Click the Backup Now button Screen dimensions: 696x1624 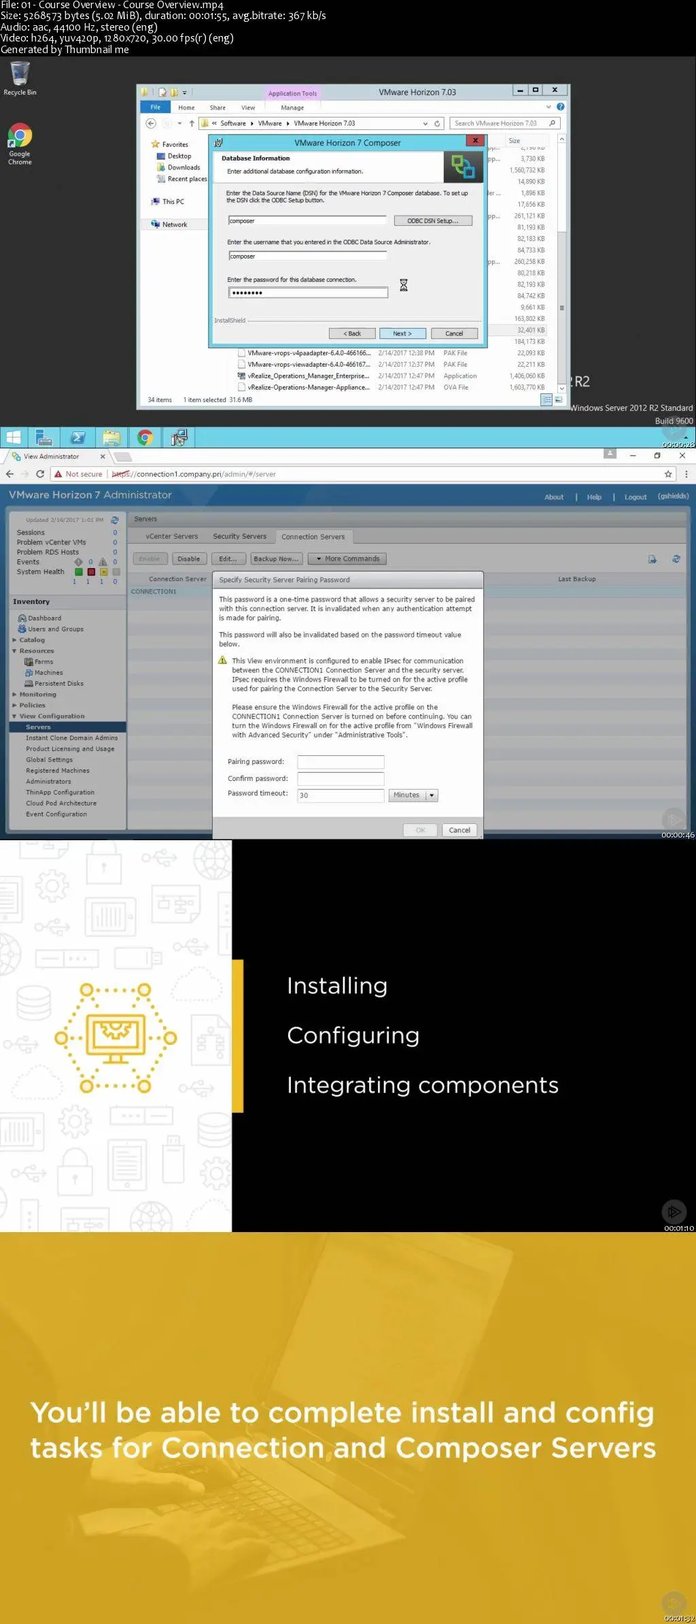tap(276, 559)
